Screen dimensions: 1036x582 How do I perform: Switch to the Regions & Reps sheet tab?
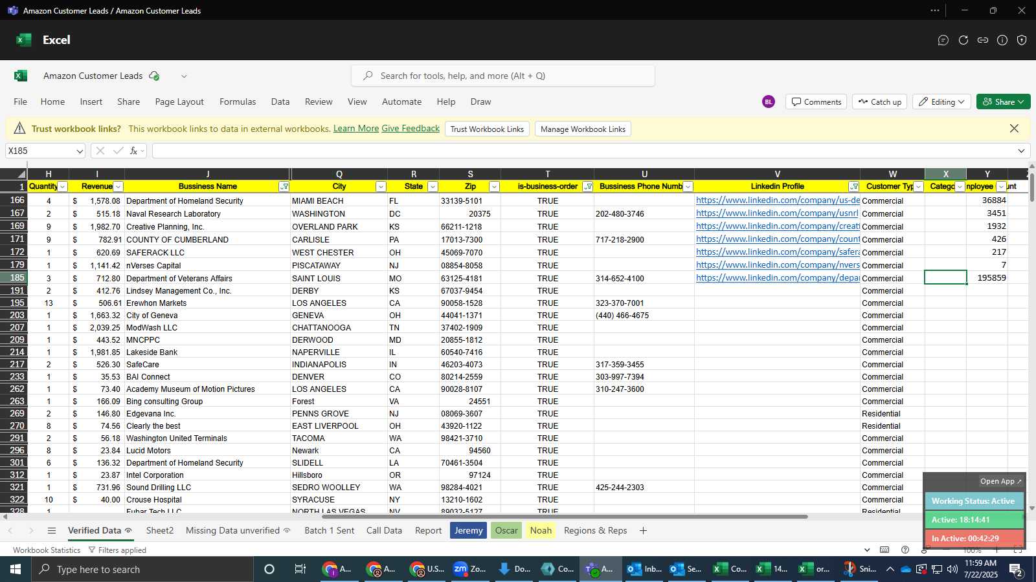click(x=595, y=530)
